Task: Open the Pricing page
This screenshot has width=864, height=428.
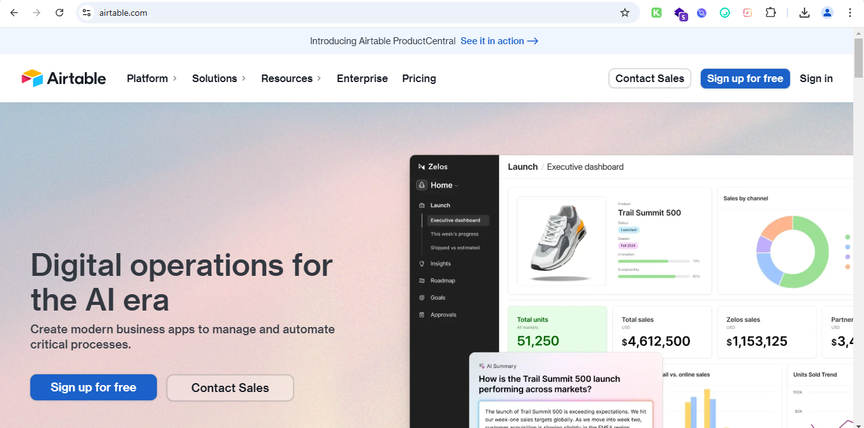Action: pyautogui.click(x=419, y=78)
